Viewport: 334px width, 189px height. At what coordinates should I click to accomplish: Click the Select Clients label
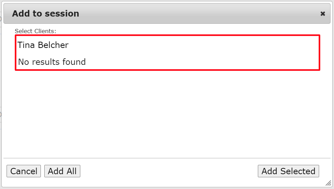[35, 31]
